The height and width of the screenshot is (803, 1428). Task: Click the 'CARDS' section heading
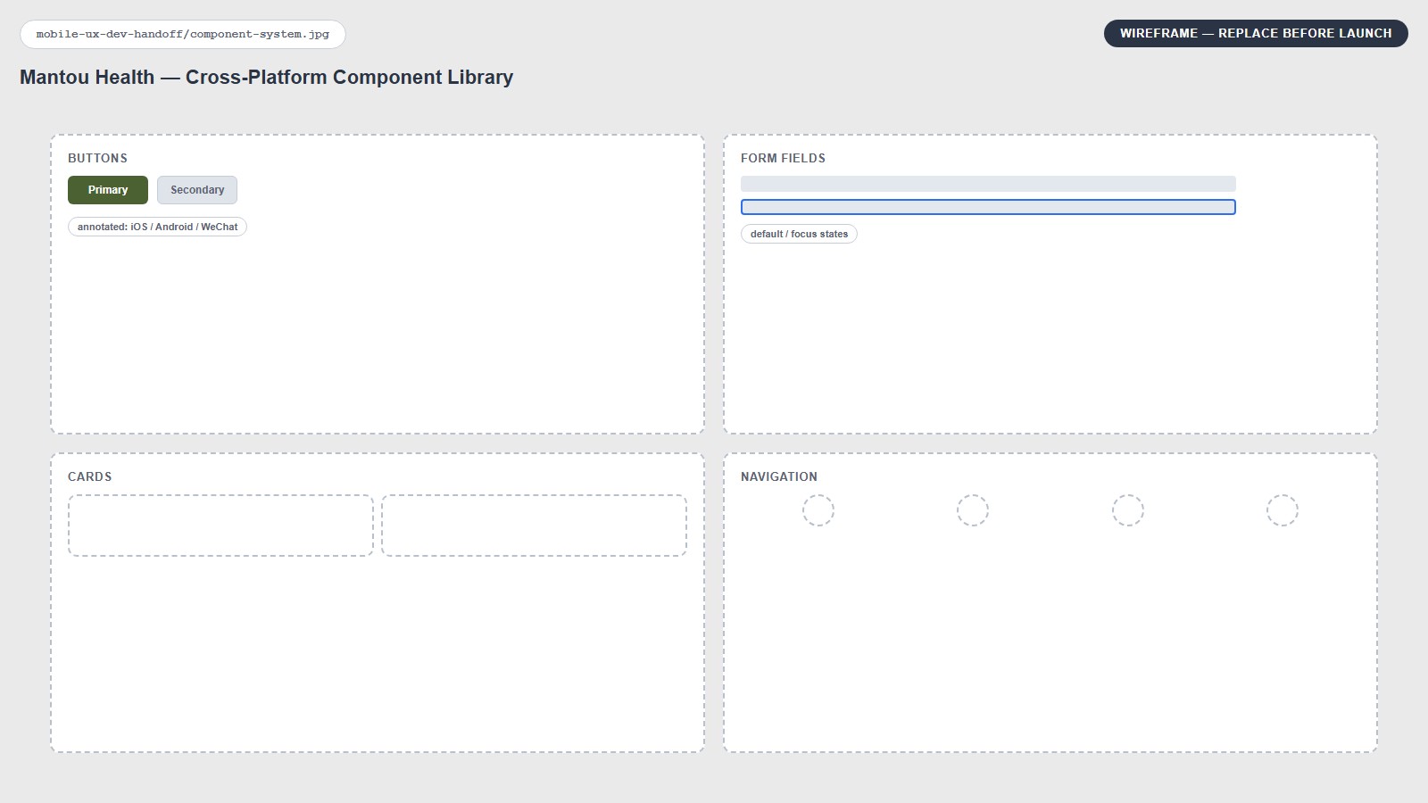pyautogui.click(x=90, y=476)
